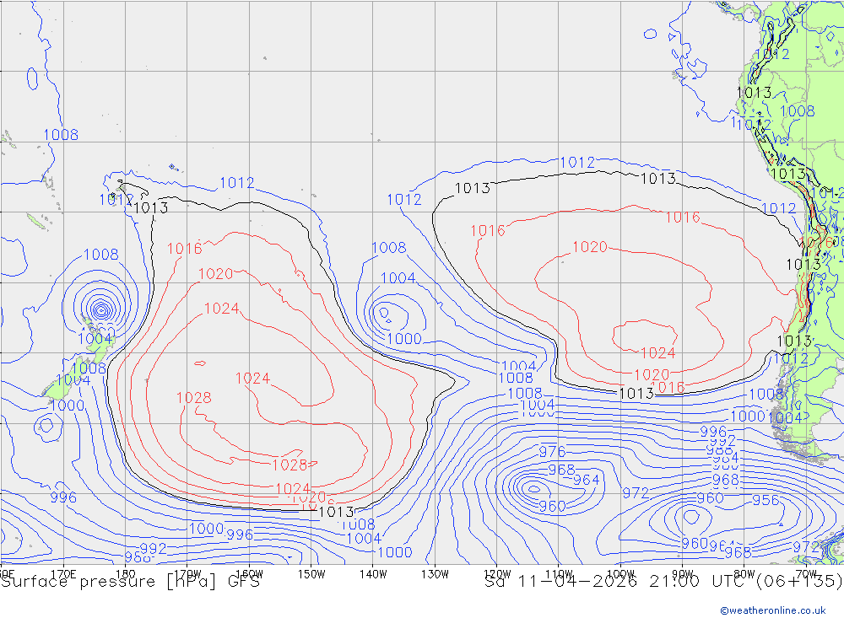844x618 pixels.
Task: Click the red 1024 label in eastern high
Action: (658, 352)
